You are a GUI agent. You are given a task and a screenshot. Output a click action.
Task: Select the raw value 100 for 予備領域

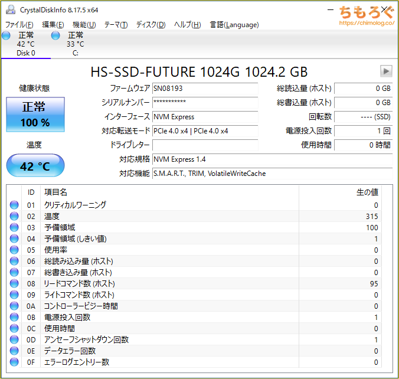pos(372,227)
